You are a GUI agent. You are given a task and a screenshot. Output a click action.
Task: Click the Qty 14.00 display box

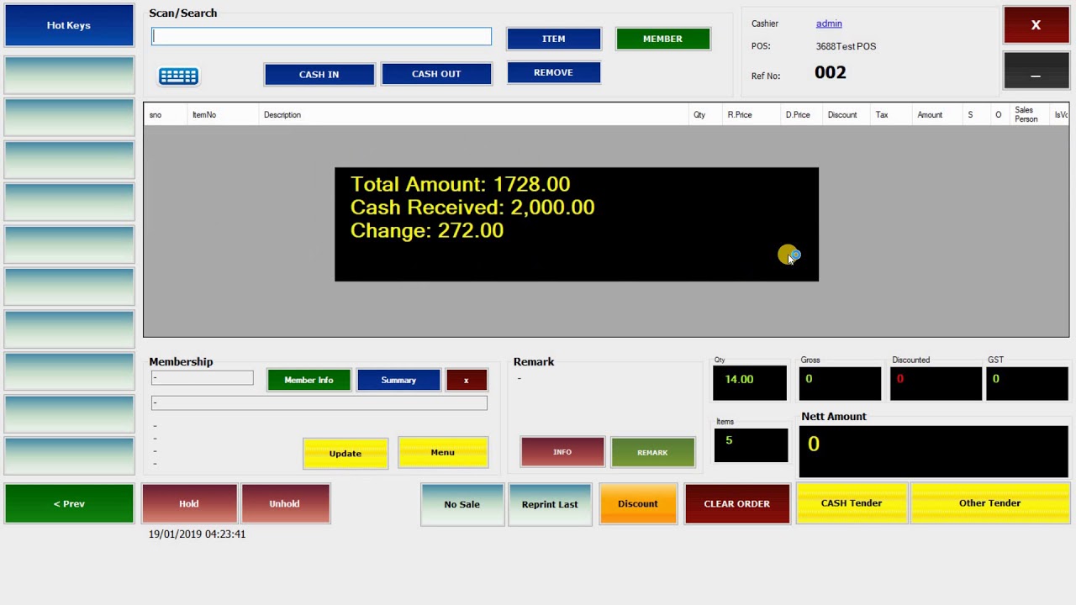coord(750,383)
